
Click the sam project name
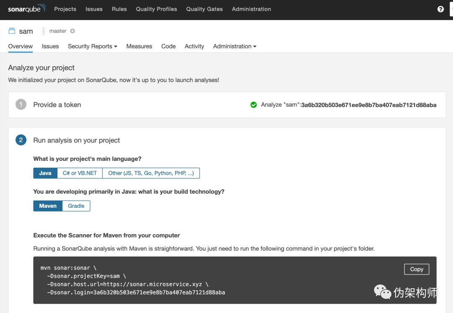pos(26,31)
